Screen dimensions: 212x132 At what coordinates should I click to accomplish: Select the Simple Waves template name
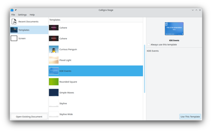pos(67,93)
